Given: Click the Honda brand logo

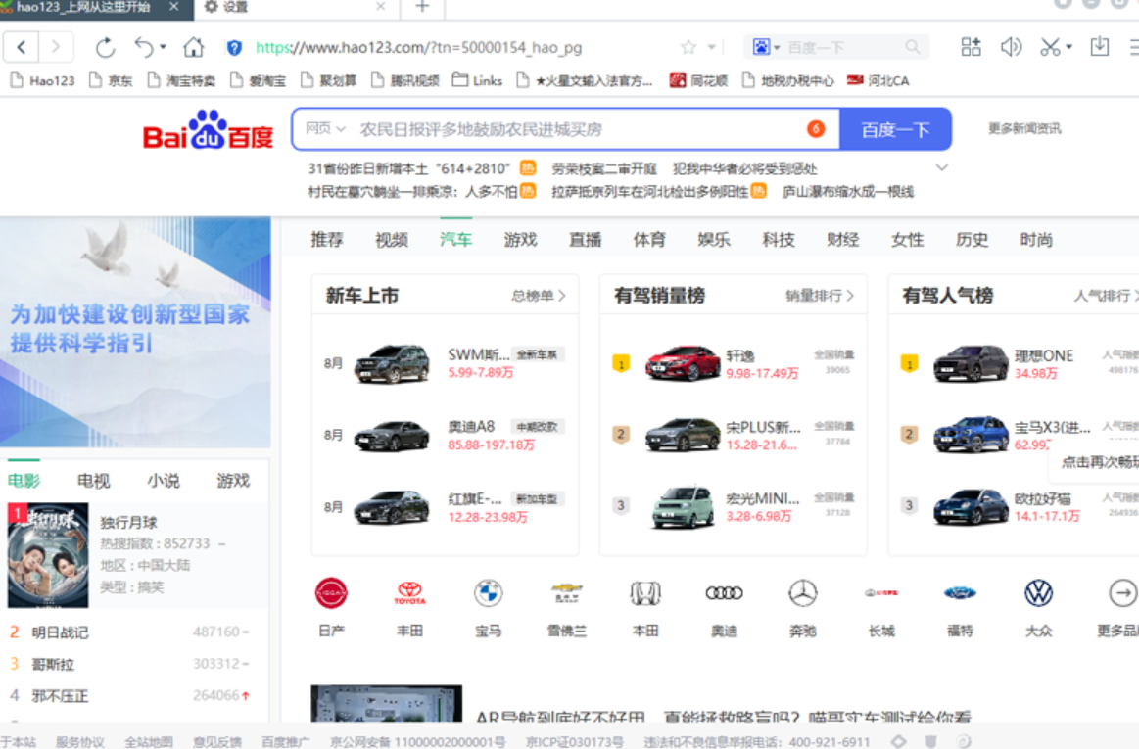Looking at the screenshot, I should click(645, 593).
